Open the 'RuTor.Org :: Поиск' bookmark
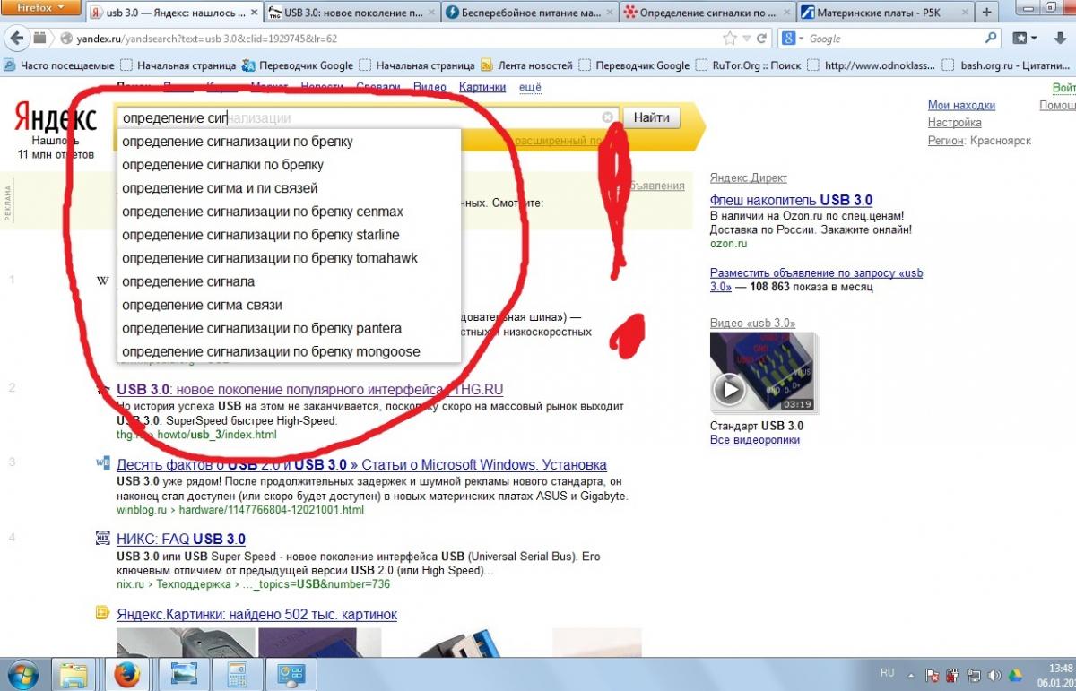 coord(750,65)
